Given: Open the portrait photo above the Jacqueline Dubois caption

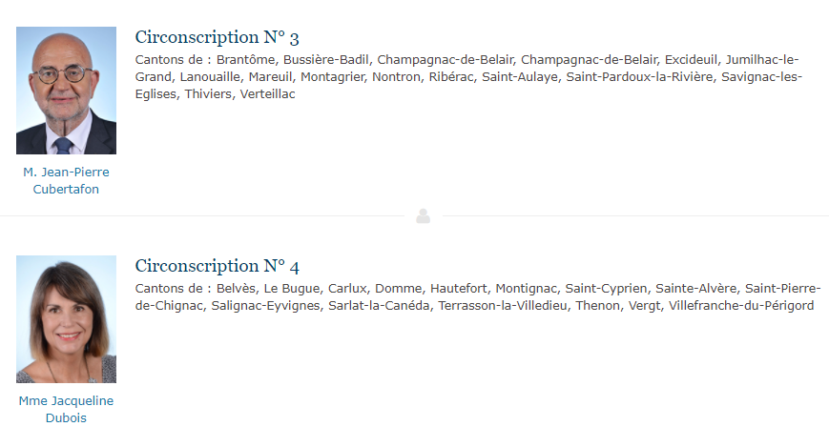Looking at the screenshot, I should (x=66, y=319).
